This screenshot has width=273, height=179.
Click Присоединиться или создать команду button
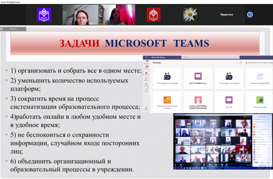click(259, 63)
